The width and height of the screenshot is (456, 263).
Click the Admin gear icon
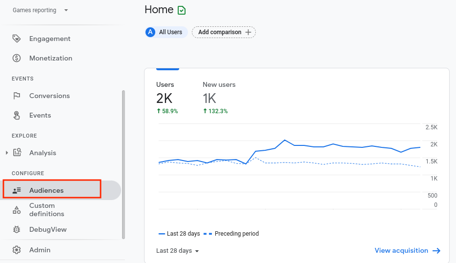[17, 250]
